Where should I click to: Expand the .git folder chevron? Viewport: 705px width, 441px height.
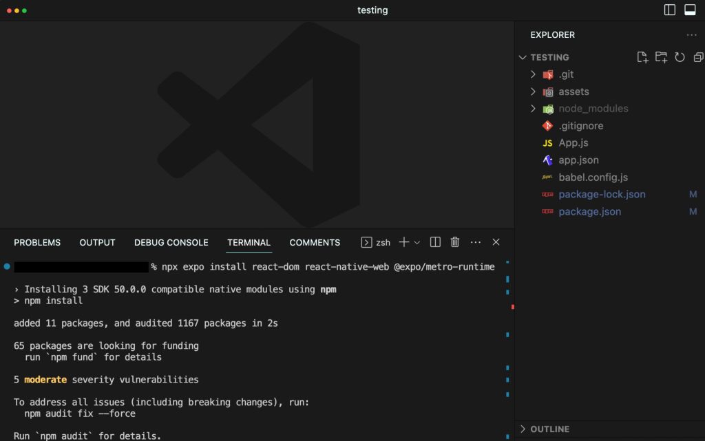[x=534, y=74]
